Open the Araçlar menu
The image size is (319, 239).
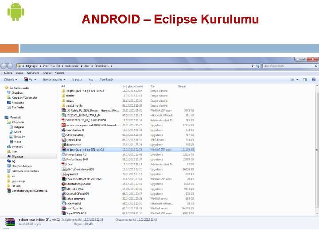pos(47,73)
